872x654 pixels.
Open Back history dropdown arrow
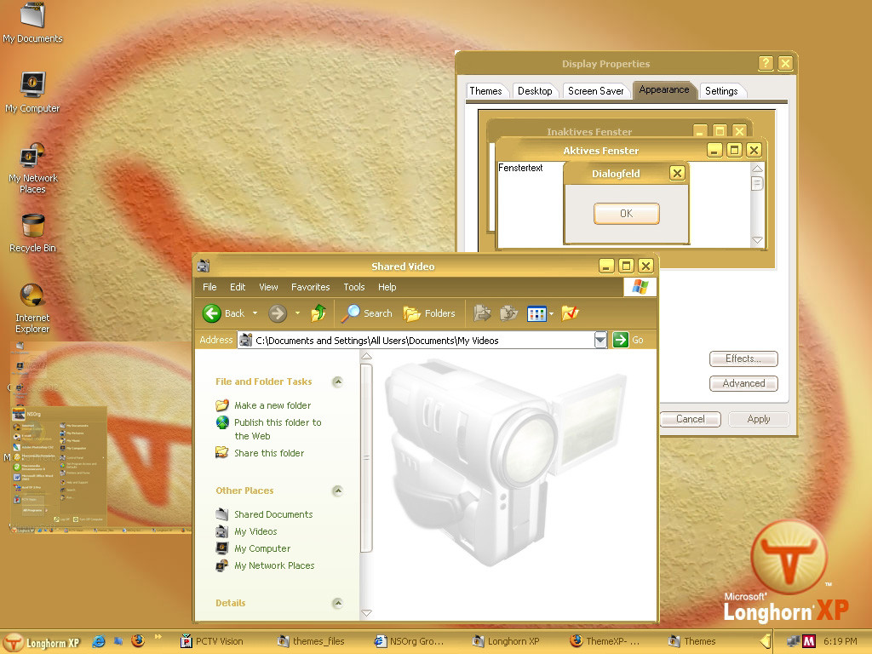coord(255,313)
